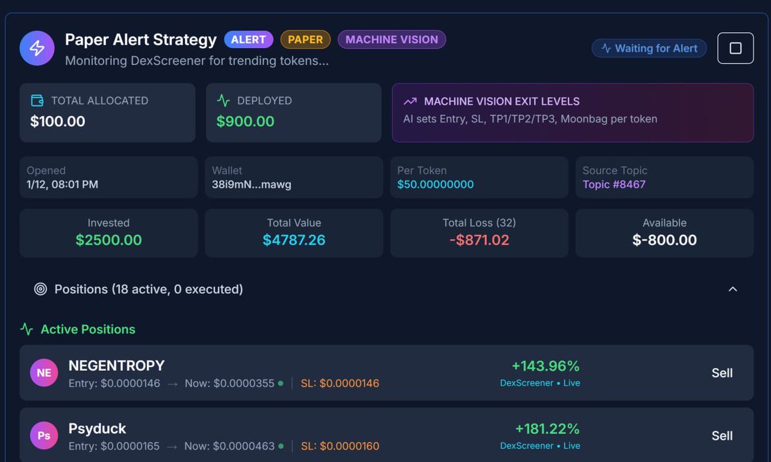
Task: Click the Opened date 1/12, 08:01 PM
Action: 62,184
